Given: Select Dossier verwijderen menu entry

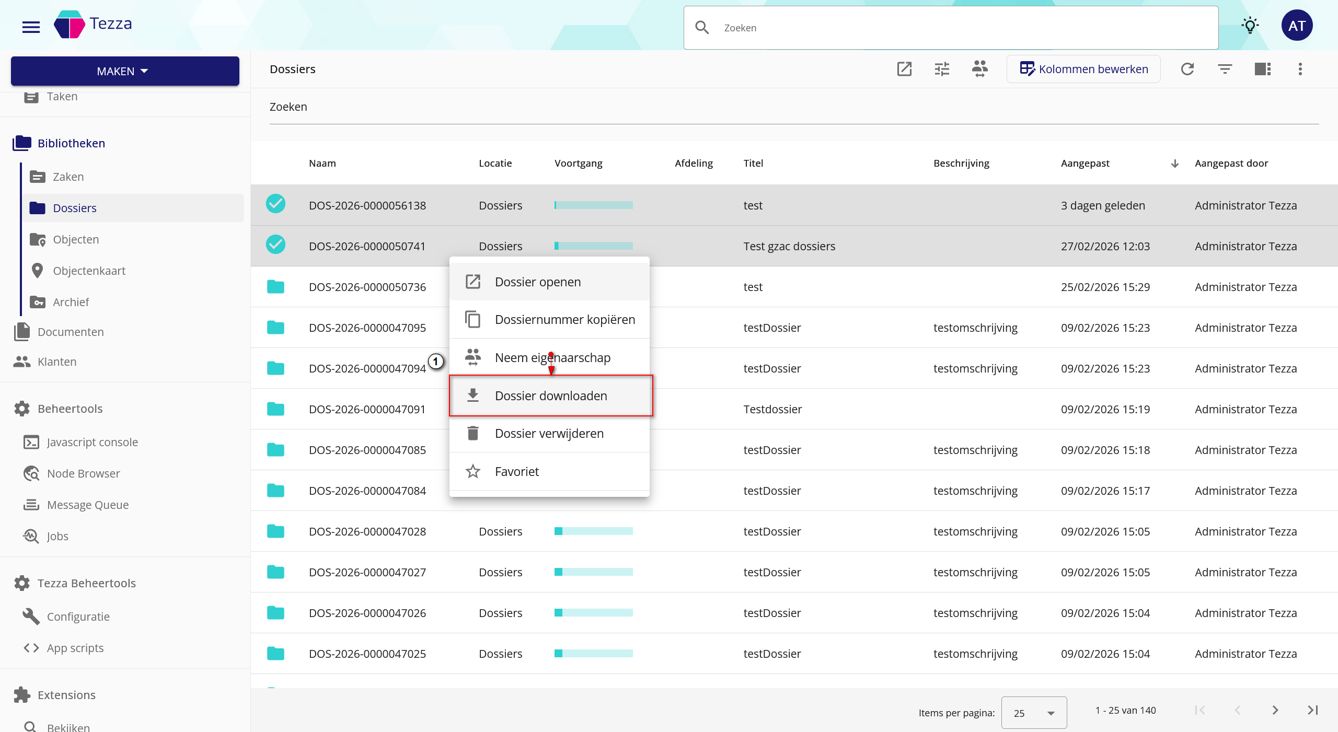Looking at the screenshot, I should (x=549, y=433).
